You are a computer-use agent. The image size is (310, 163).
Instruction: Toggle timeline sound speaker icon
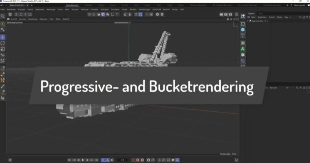(x=112, y=160)
